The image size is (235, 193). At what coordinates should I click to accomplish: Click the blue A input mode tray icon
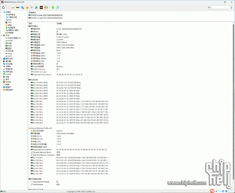click(216, 191)
